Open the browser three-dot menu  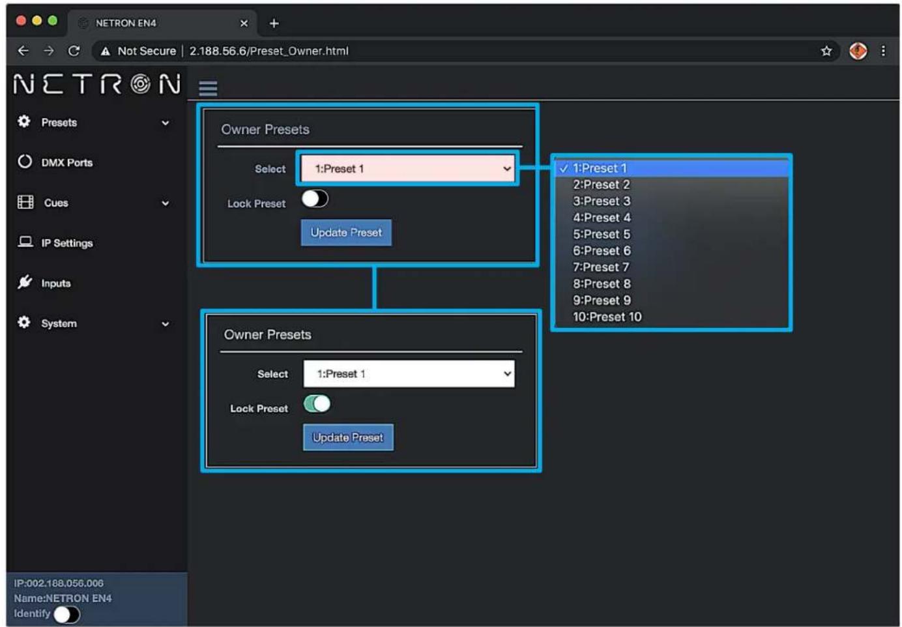pyautogui.click(x=883, y=51)
